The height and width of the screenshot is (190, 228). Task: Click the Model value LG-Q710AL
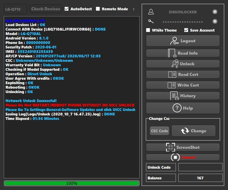pyautogui.click(x=31, y=34)
